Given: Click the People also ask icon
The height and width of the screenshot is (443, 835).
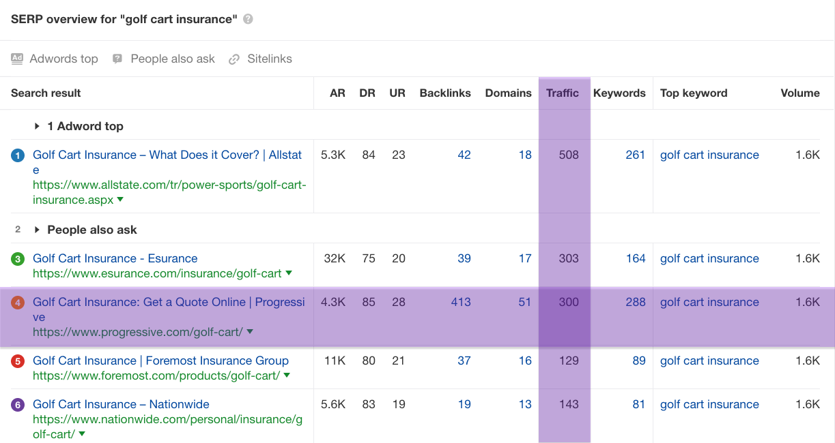Looking at the screenshot, I should pyautogui.click(x=117, y=59).
